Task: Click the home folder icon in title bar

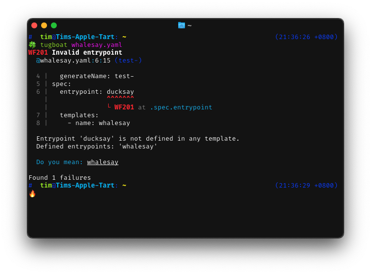Action: tap(182, 25)
